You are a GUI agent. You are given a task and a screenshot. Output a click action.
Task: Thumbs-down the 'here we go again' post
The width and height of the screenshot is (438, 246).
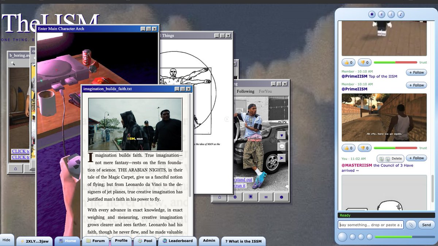point(364,148)
